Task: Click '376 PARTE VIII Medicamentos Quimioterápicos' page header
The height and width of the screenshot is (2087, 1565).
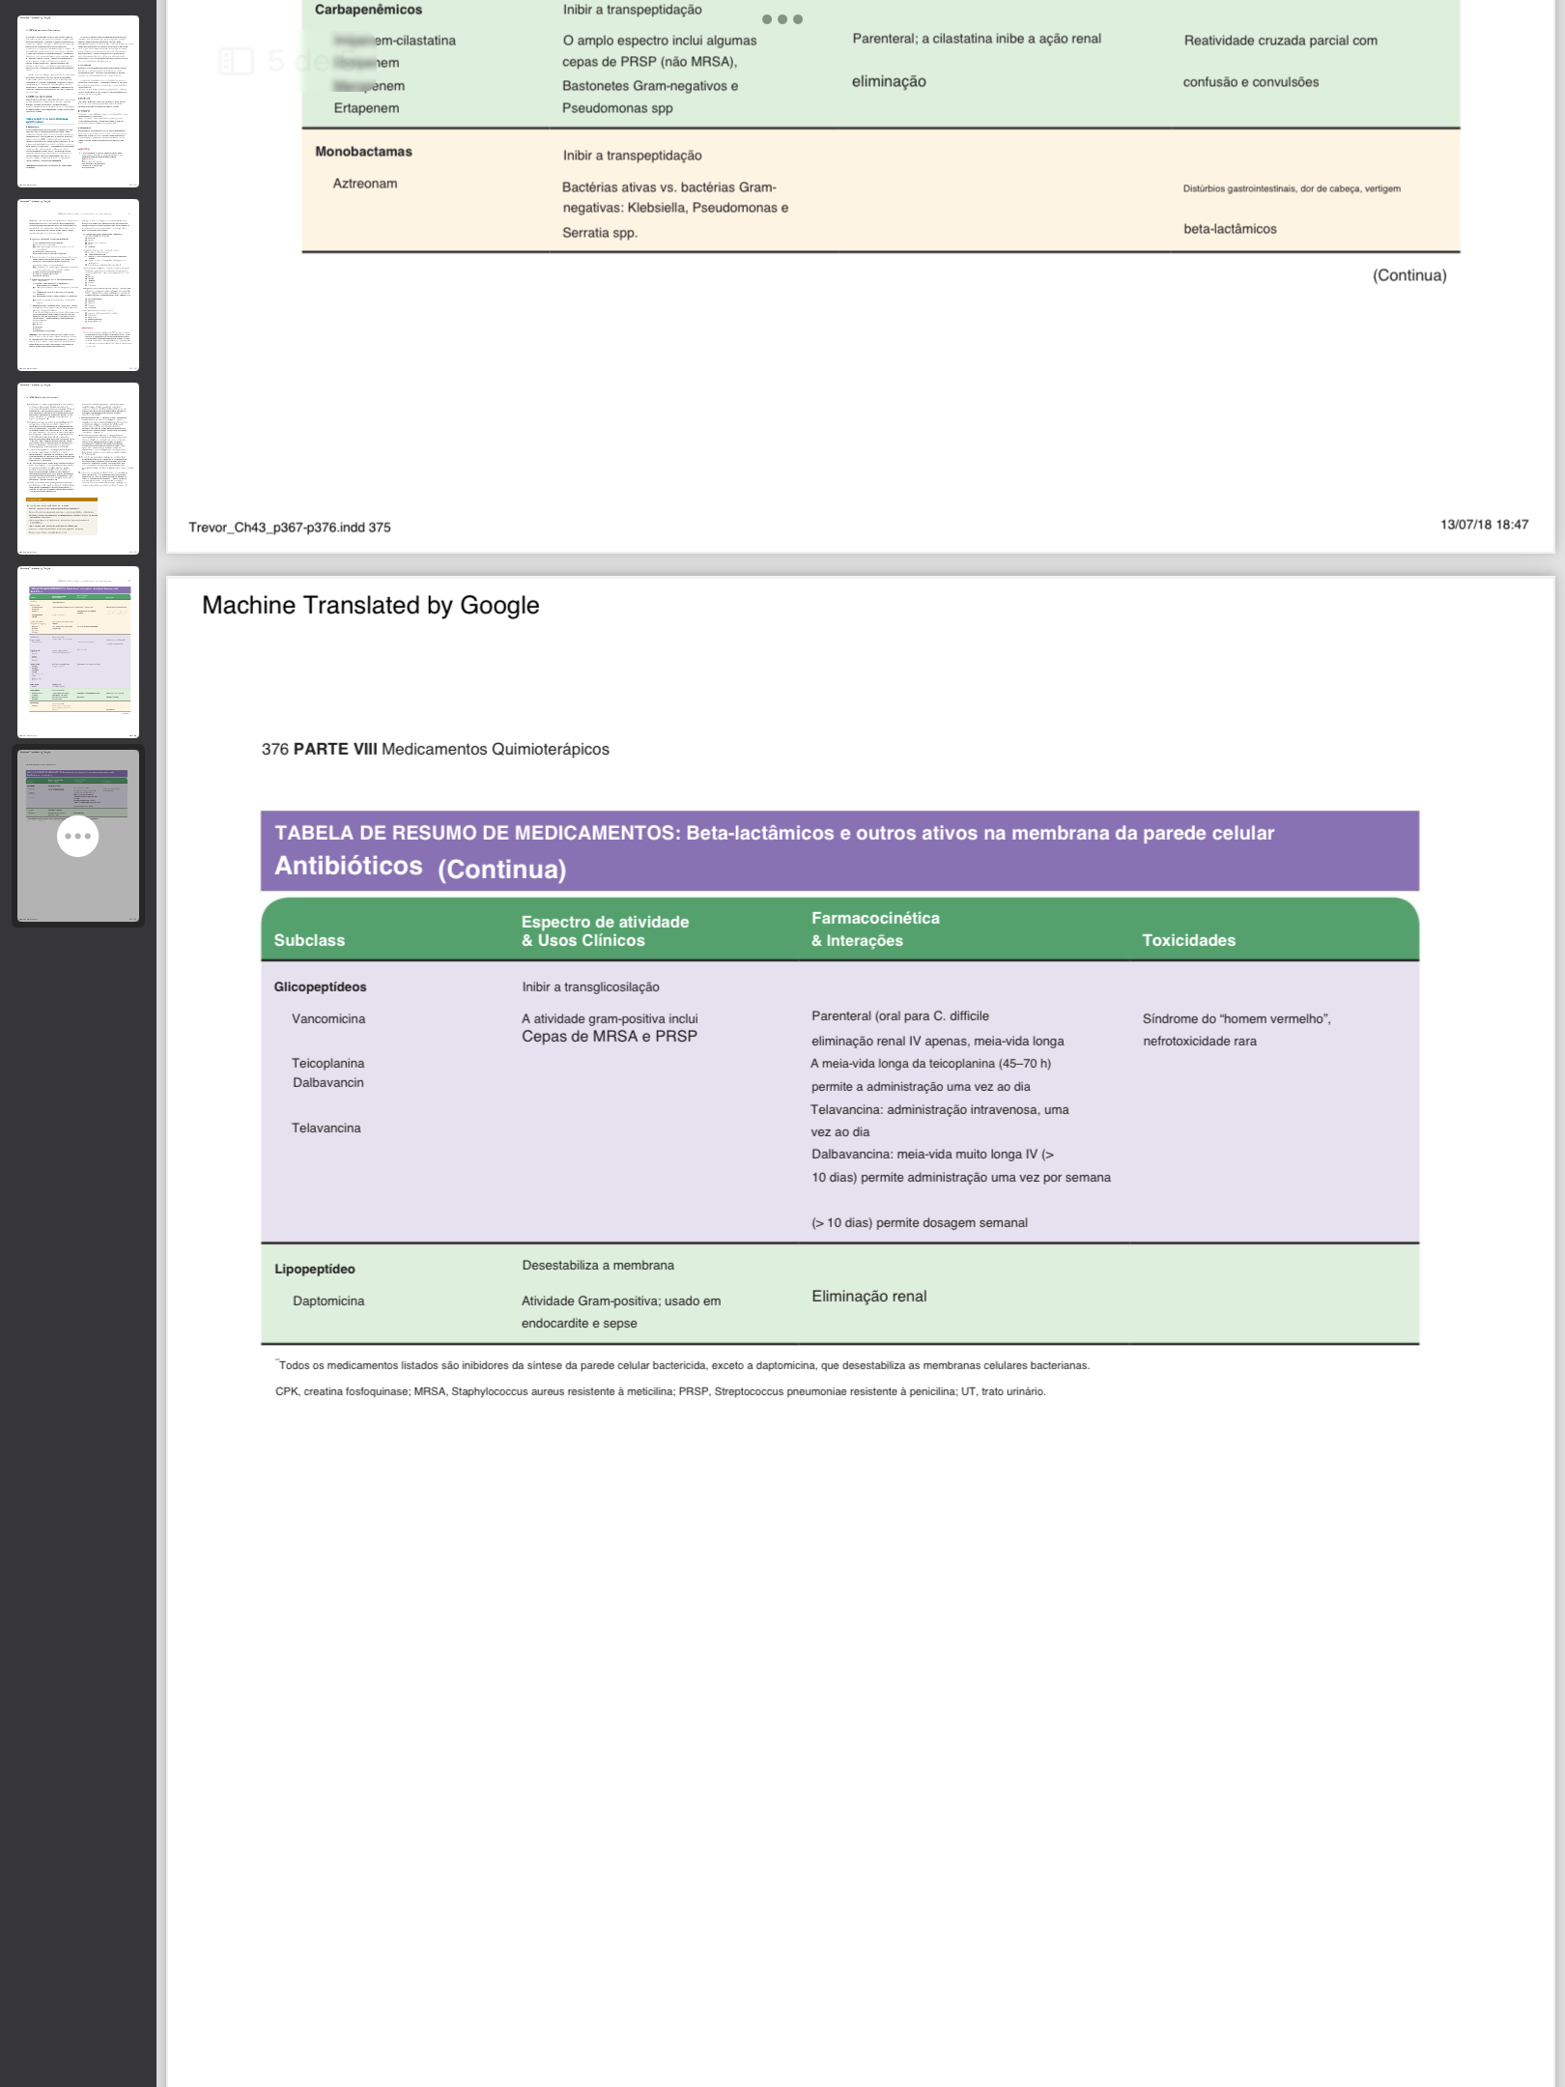Action: (x=436, y=749)
